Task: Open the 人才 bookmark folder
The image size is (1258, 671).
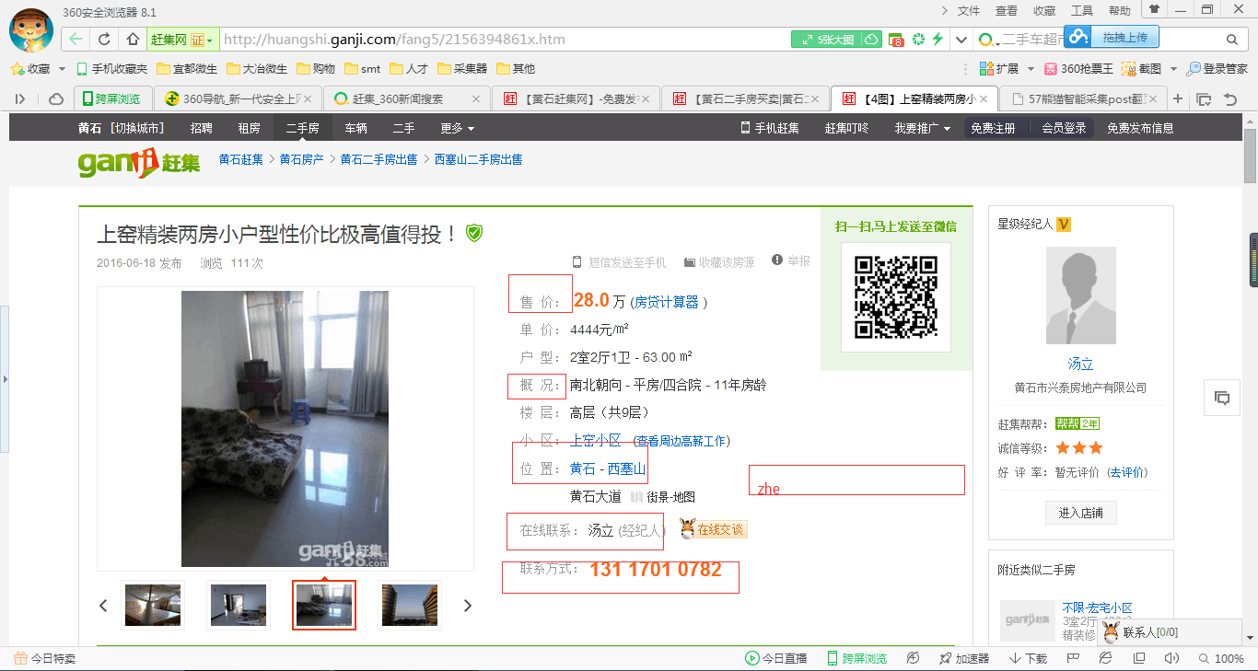Action: (x=409, y=69)
